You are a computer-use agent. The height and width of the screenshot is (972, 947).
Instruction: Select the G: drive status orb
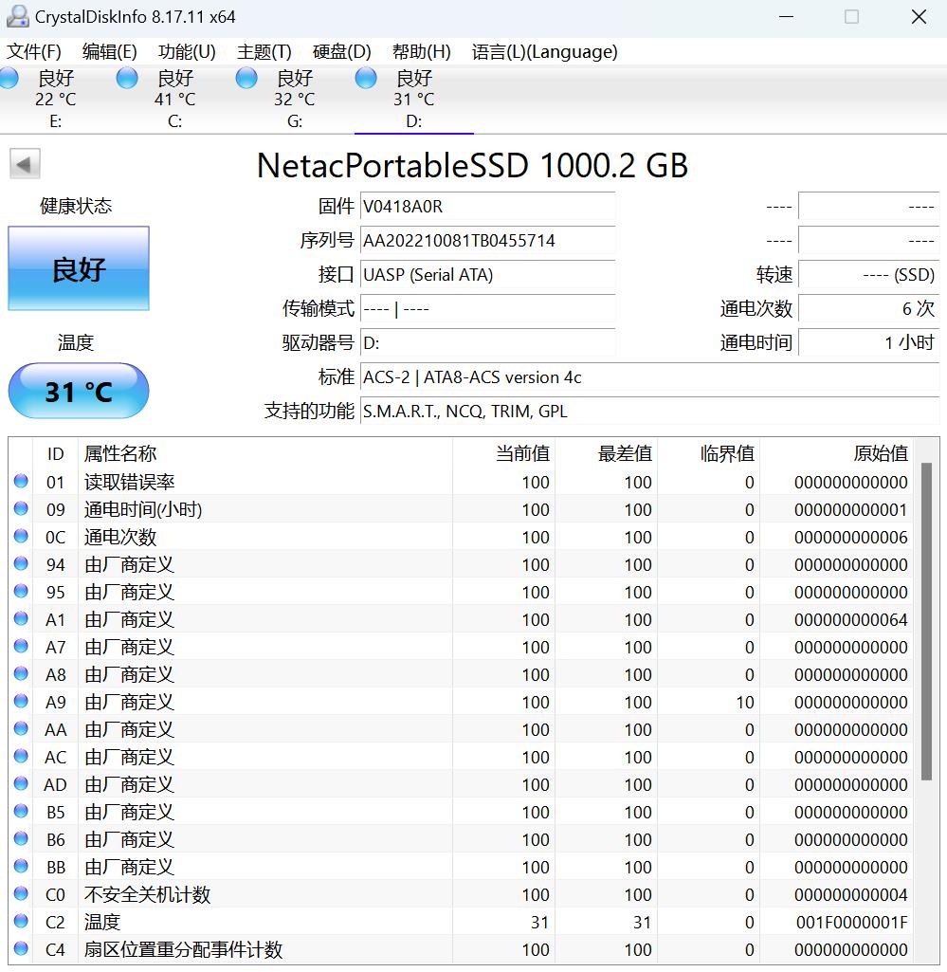[246, 79]
